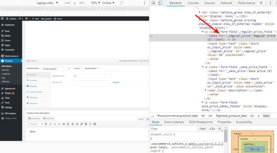This screenshot has height=153, width=277.
Task: Click the blockquote icon in editor toolbar
Action: (x=64, y=124)
